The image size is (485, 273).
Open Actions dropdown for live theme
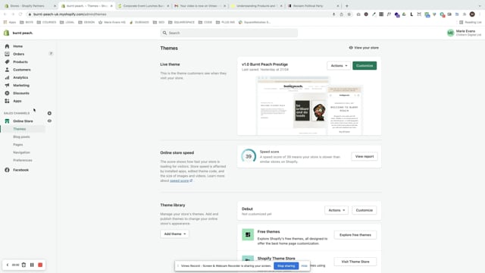339,66
